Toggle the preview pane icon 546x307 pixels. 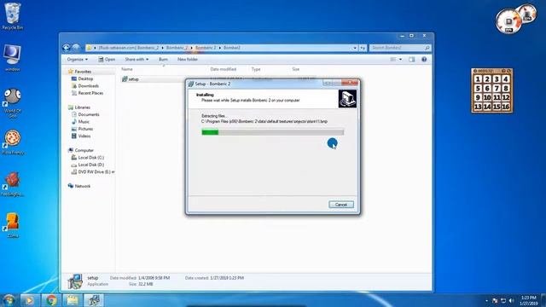pos(412,60)
